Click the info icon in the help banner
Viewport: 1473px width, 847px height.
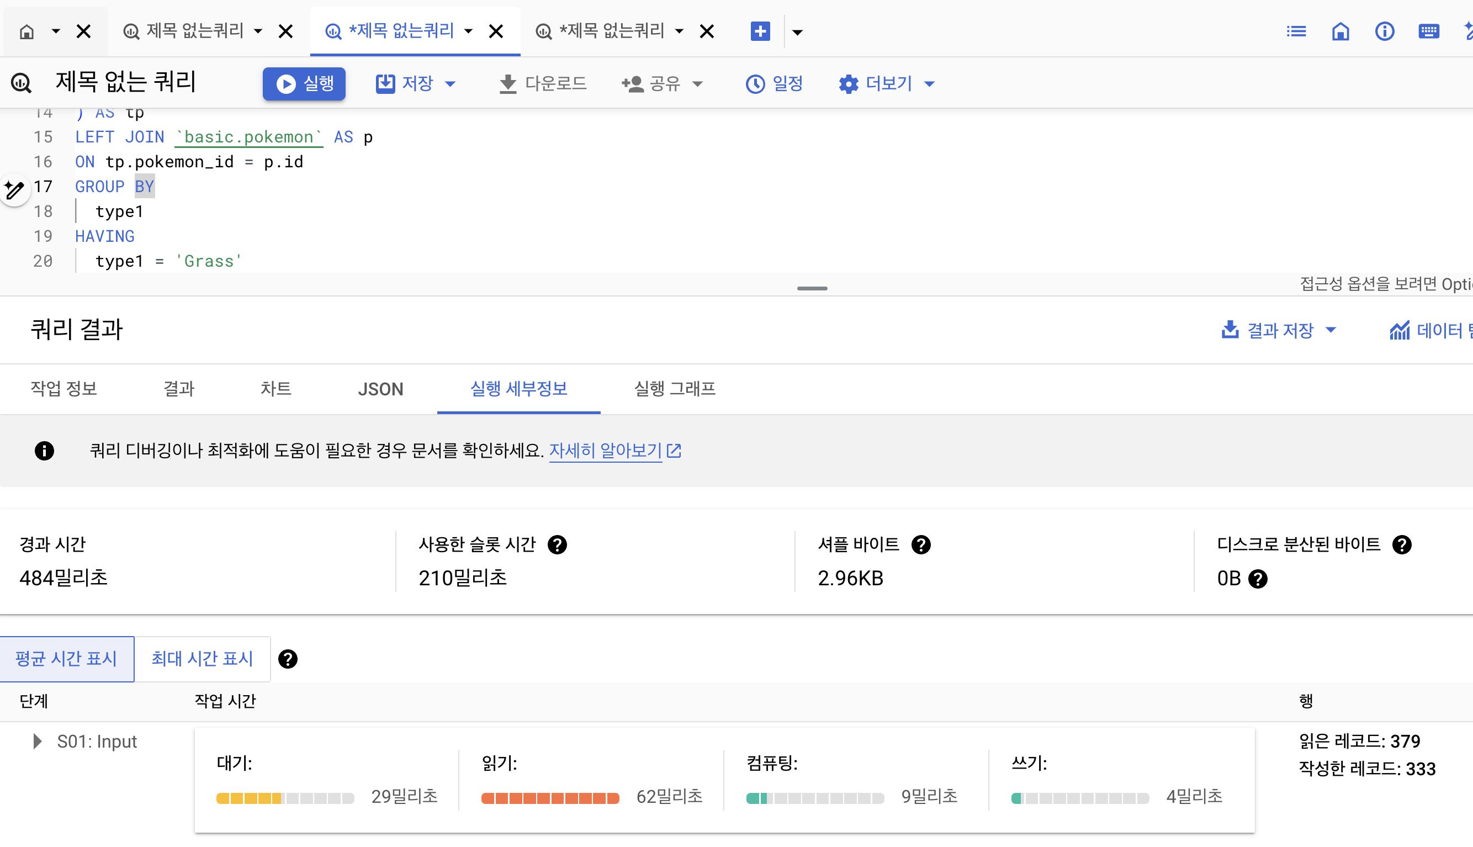[x=44, y=451]
